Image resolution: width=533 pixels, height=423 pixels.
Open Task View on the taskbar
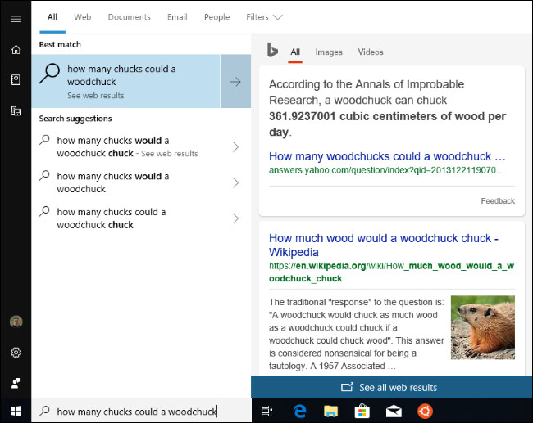click(266, 411)
